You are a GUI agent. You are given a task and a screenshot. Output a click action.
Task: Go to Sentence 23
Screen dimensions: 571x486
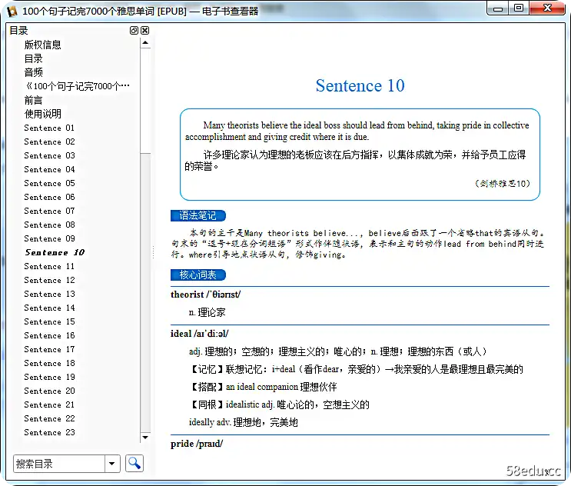click(49, 432)
